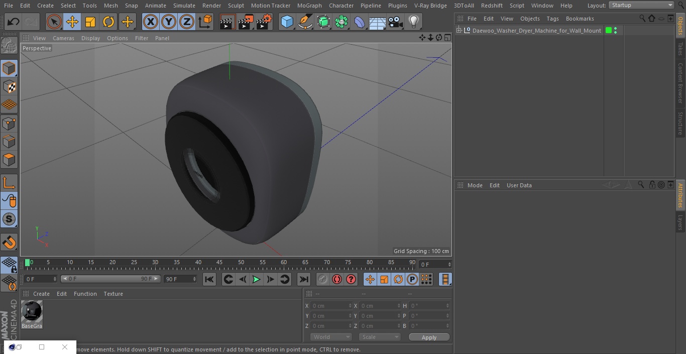The width and height of the screenshot is (686, 354).
Task: Go to end of animation
Action: pyautogui.click(x=303, y=279)
